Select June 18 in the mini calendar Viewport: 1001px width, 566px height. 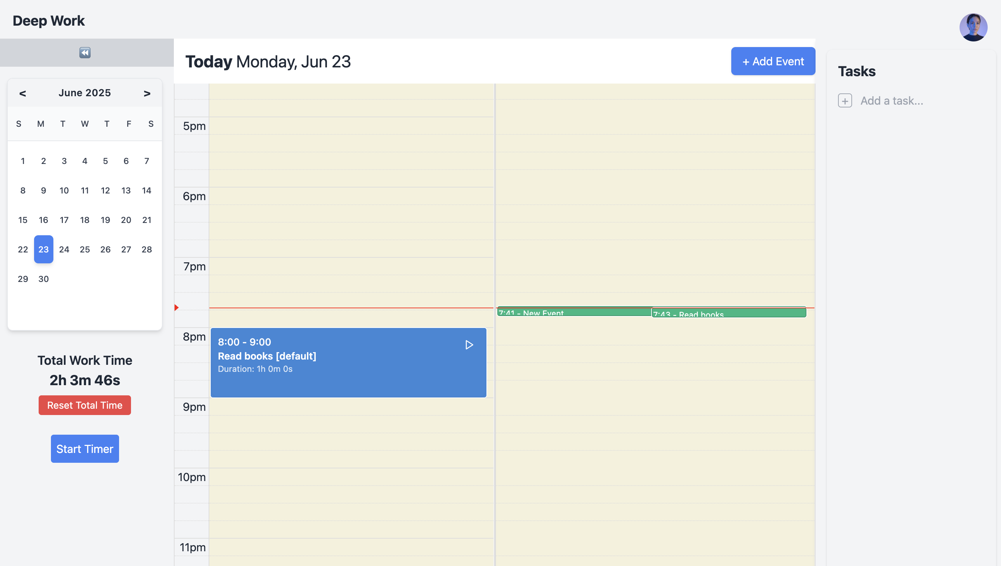tap(85, 220)
